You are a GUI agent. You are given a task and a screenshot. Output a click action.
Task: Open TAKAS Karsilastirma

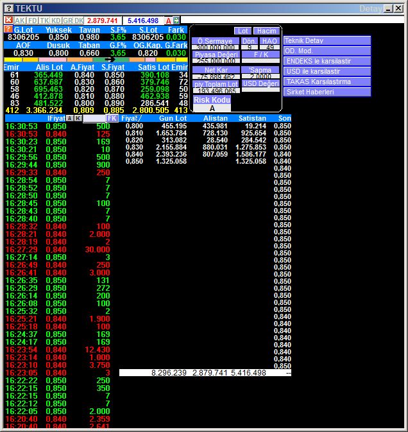click(327, 82)
